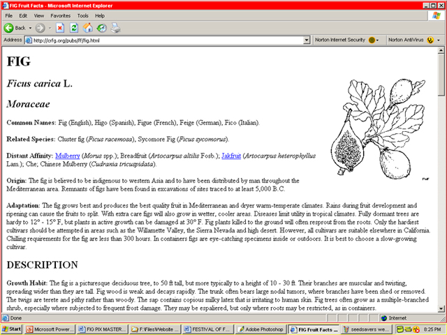
Task: Click the Growth Habit label
Action: pos(27,283)
